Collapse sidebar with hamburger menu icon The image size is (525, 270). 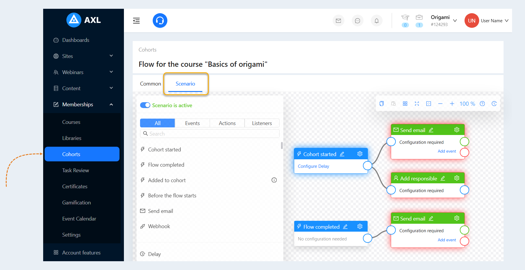coord(137,21)
